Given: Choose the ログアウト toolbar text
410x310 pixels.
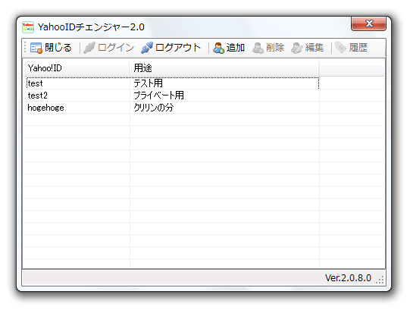Looking at the screenshot, I should [x=178, y=48].
